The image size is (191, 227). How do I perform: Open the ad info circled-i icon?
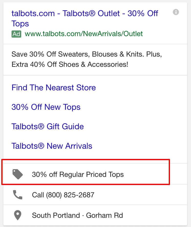176,12
